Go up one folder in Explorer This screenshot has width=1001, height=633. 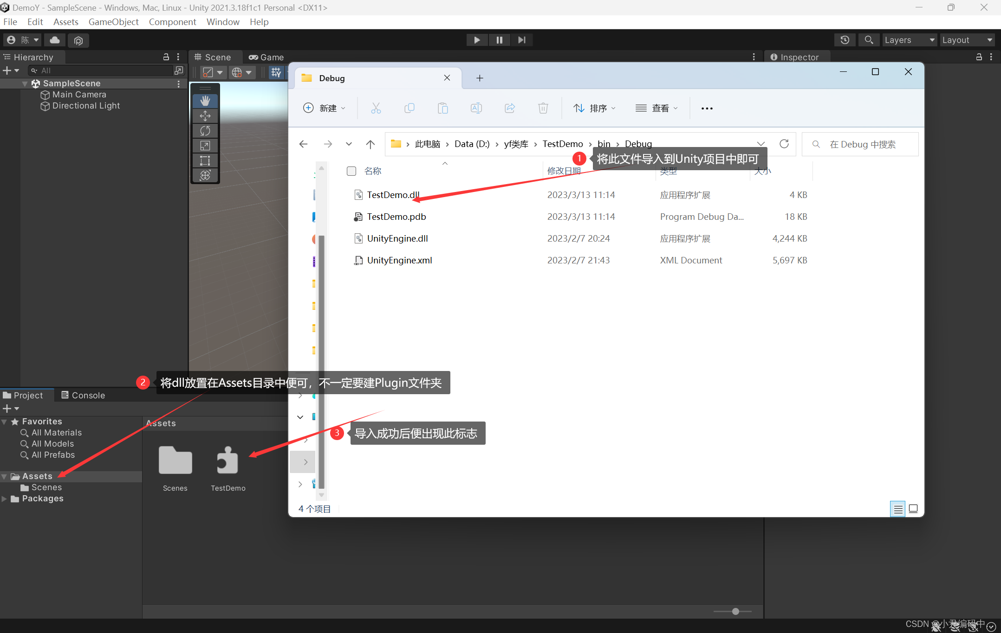pyautogui.click(x=370, y=144)
